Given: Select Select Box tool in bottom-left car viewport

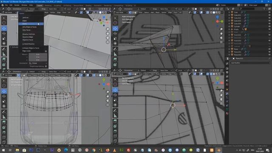Looking at the screenshot, I should click(x=4, y=81).
